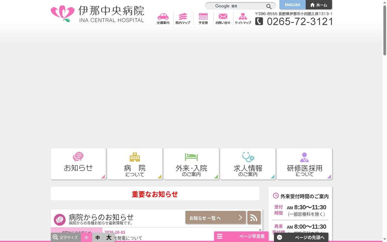387x242 pixels.
Task: Switch to the ENGLISH site
Action: 292,5
